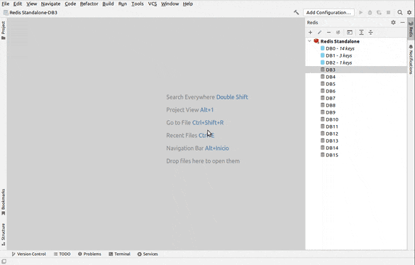Select the DB14 database row

coord(356,148)
